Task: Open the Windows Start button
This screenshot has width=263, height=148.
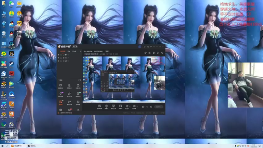Action: pyautogui.click(x=2, y=146)
